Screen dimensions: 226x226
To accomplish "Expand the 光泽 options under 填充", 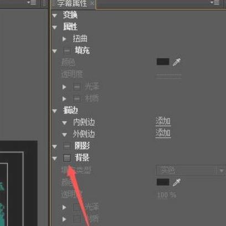I will 64,87.
